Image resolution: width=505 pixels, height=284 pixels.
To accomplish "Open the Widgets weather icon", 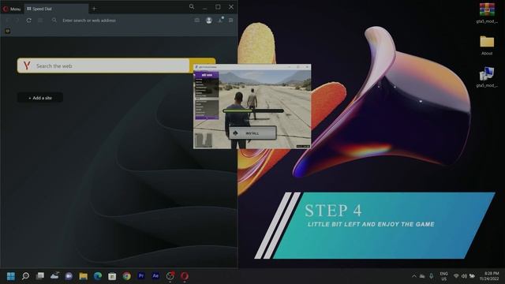I will point(54,276).
